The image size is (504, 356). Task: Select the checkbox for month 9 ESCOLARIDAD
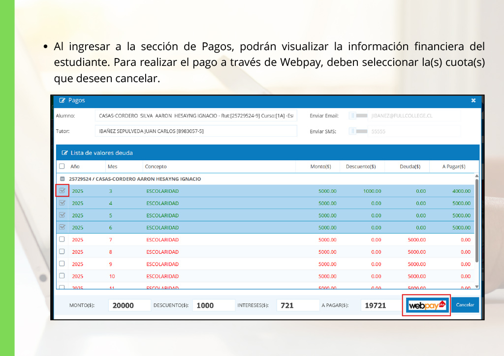pyautogui.click(x=62, y=264)
